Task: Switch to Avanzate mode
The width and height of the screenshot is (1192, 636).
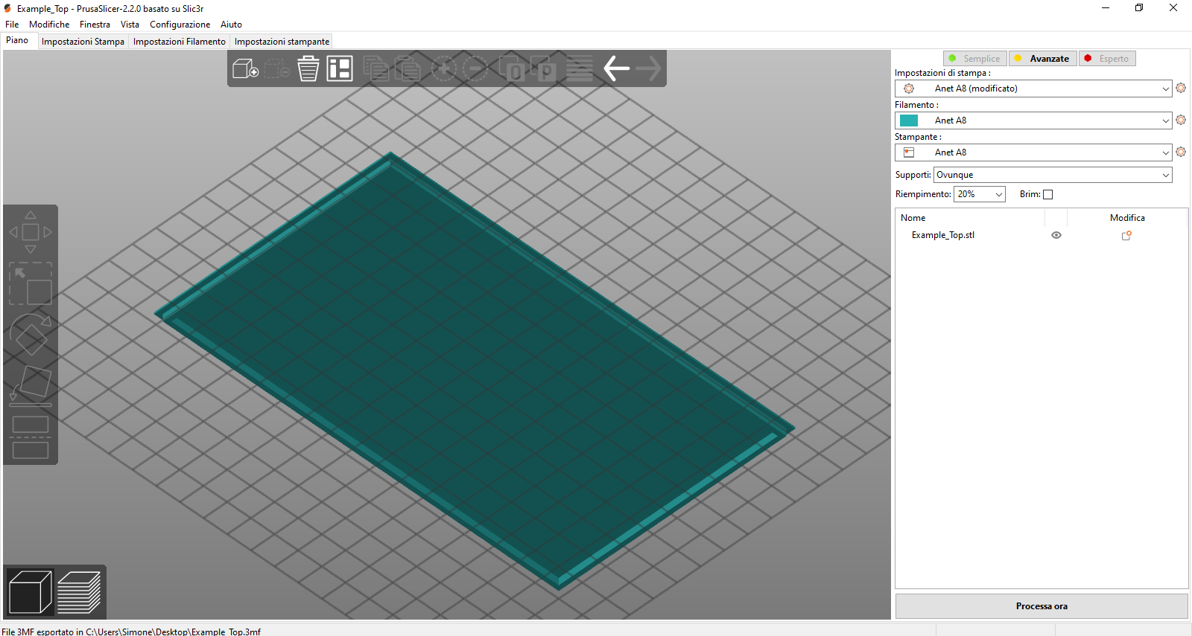Action: (1042, 59)
